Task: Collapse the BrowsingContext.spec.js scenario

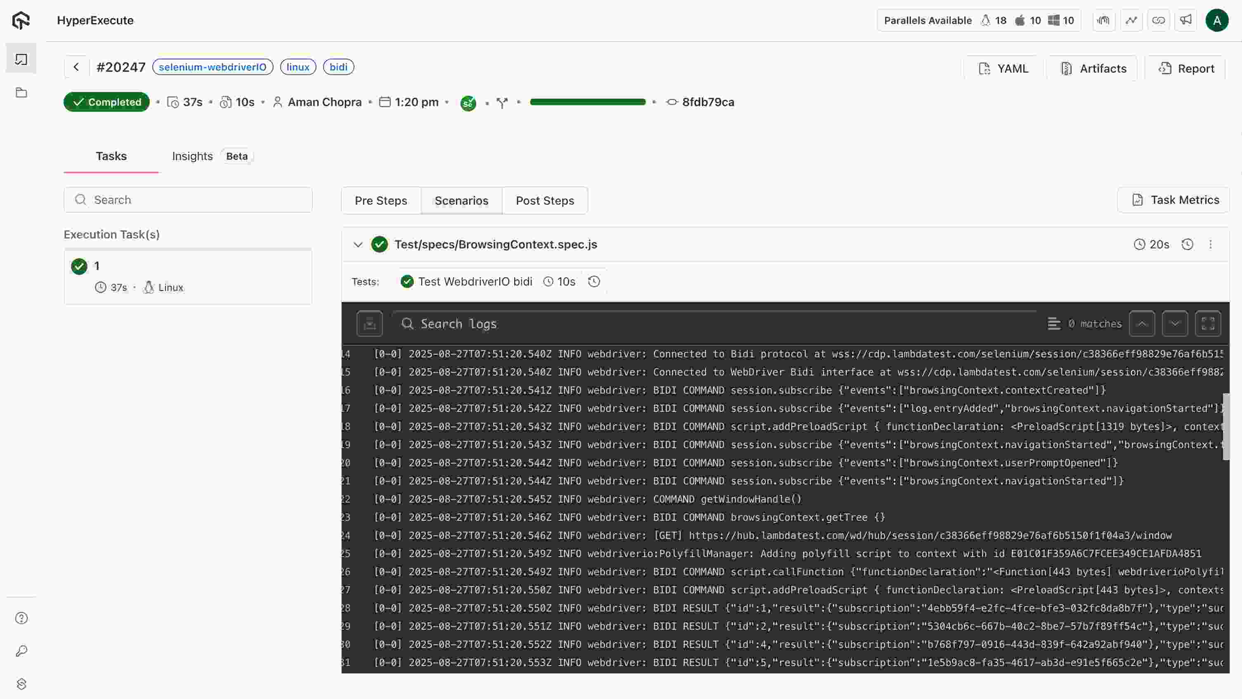Action: click(358, 244)
